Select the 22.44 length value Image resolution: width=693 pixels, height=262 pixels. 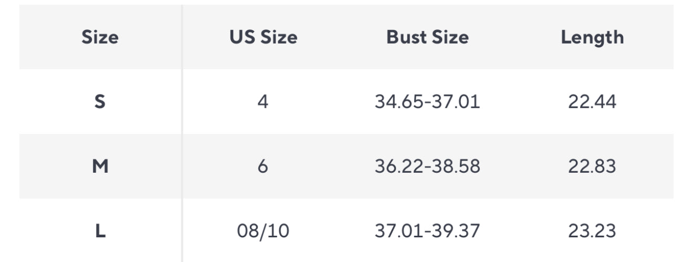[x=592, y=101]
